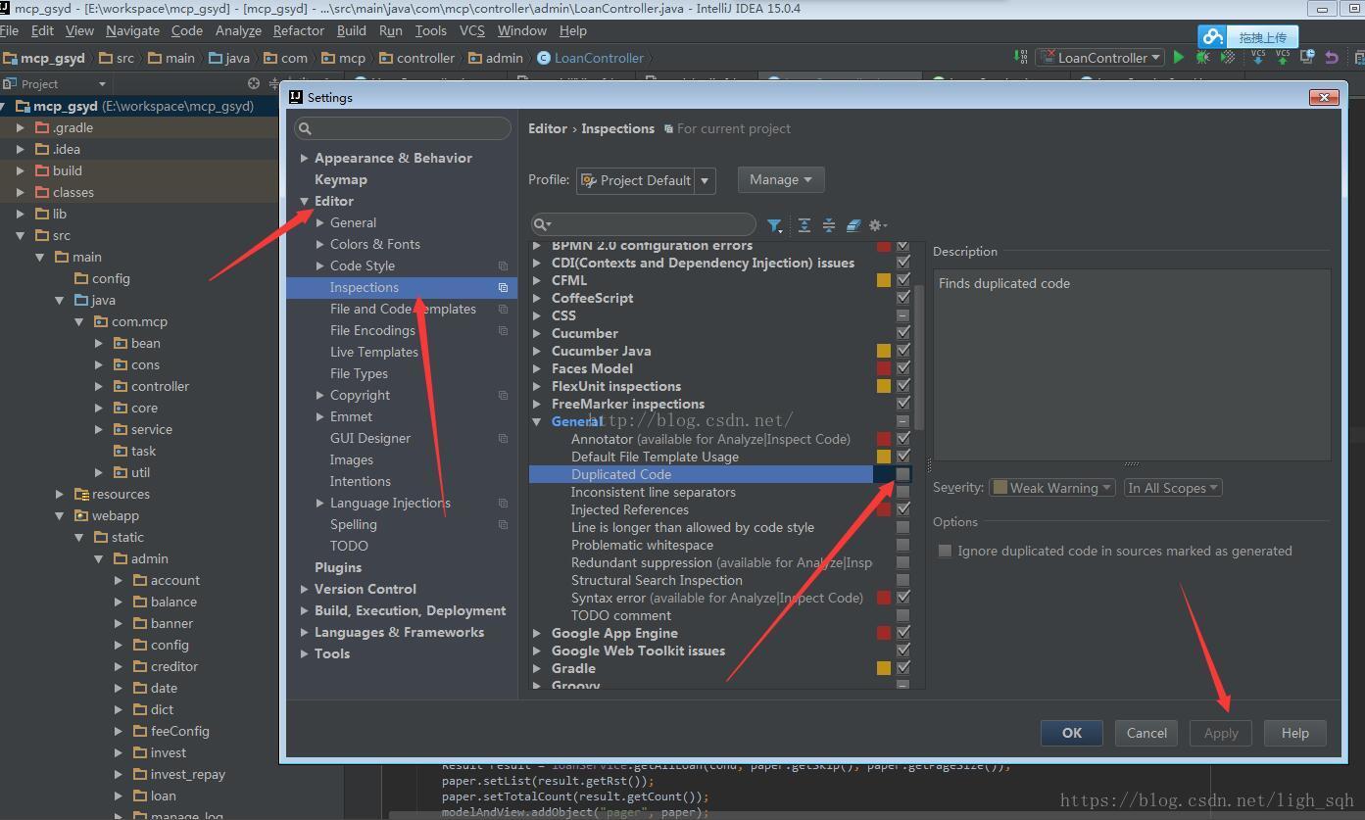Click the Make Project build icon
This screenshot has width=1365, height=820.
pos(1023,57)
